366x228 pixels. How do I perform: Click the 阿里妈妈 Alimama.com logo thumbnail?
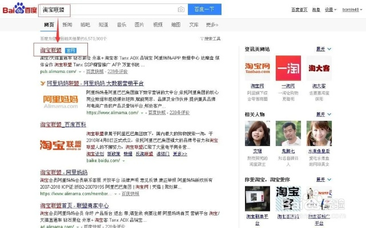[61, 101]
